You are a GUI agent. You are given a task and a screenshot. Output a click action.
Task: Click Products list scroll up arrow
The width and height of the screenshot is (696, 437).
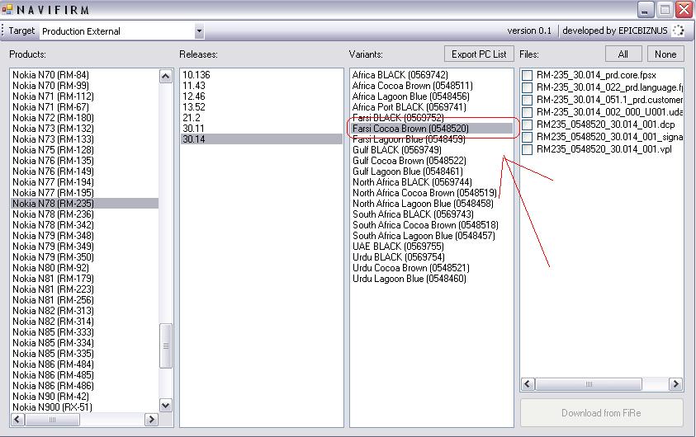coord(166,77)
